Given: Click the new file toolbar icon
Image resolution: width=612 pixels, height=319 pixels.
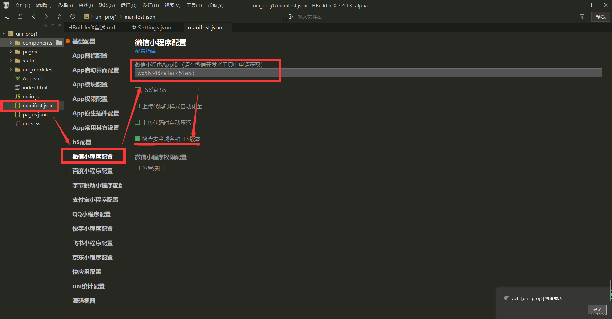Looking at the screenshot, I should (7, 16).
